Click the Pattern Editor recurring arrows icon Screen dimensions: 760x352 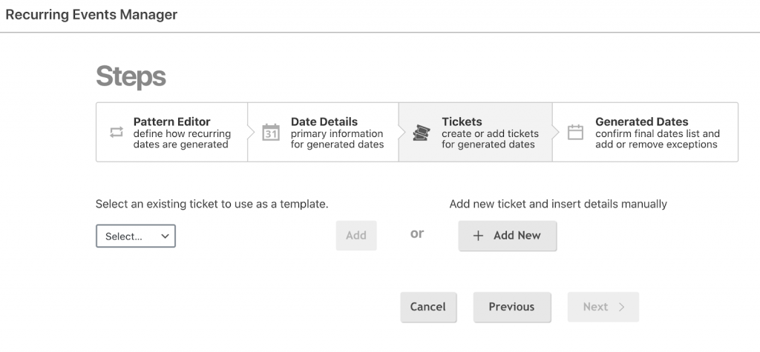coord(117,132)
